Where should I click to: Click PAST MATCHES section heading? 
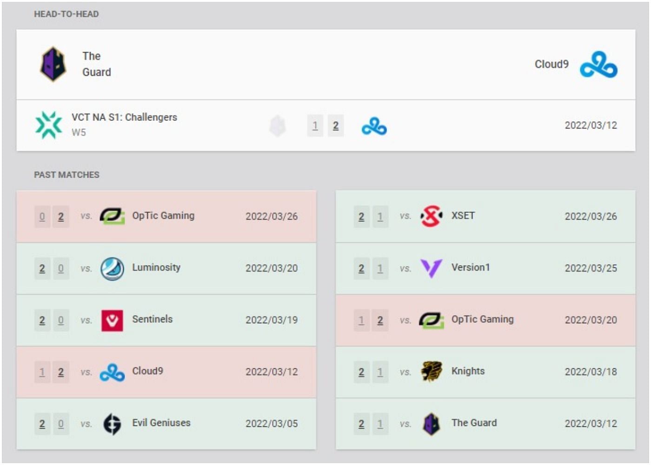click(66, 175)
